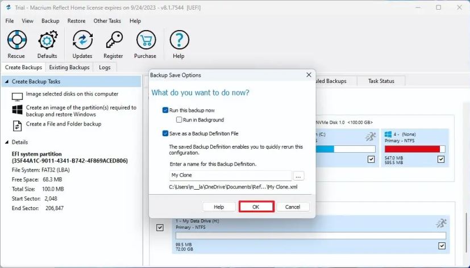This screenshot has height=268, width=470.
Task: Toggle checkbox of partition 4 (None)
Action: click(x=441, y=159)
